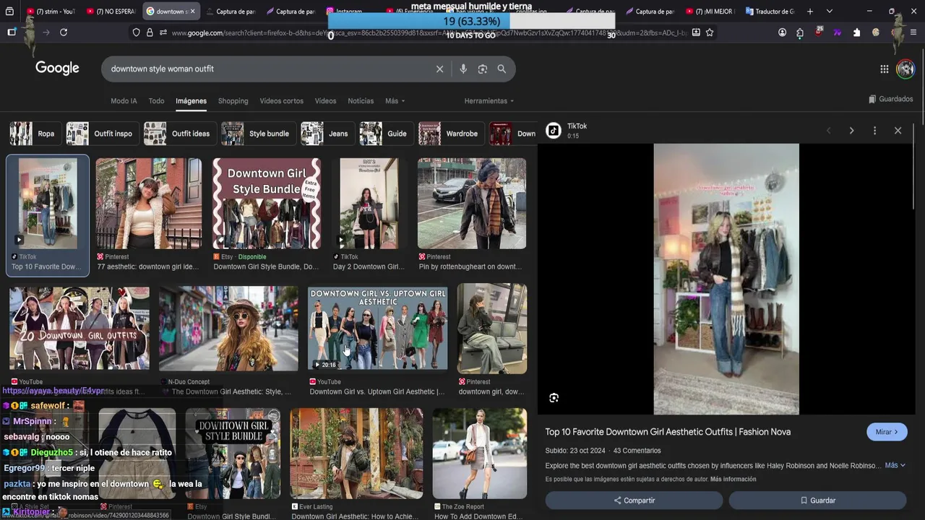Switch to Modo IA tab

[124, 101]
